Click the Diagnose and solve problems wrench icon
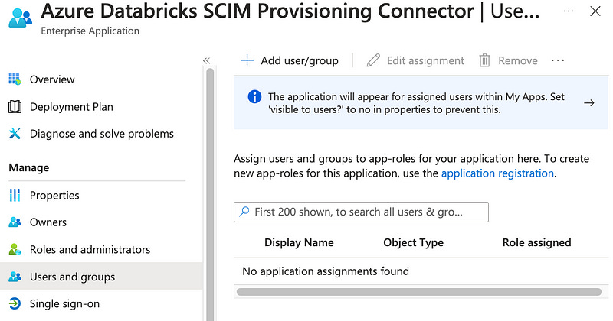 pyautogui.click(x=15, y=134)
